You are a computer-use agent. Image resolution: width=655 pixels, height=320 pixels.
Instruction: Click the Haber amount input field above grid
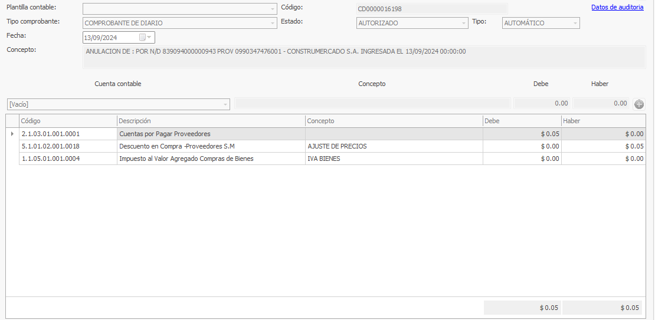pos(601,104)
